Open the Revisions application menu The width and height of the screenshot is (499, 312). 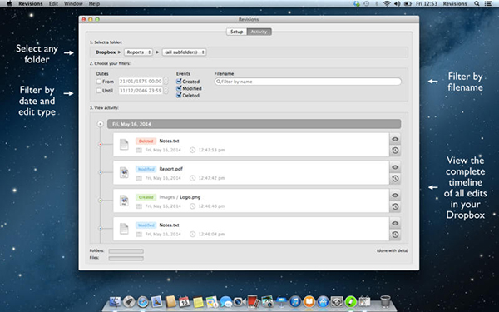tap(31, 4)
